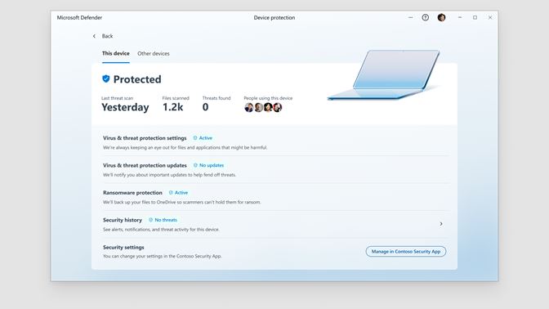Select the third user avatar under People using this device
Viewport: 549px width, 309px height.
268,108
